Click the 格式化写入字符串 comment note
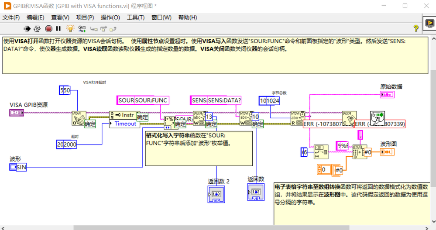Screen dimensions: 436x230 (199, 148)
